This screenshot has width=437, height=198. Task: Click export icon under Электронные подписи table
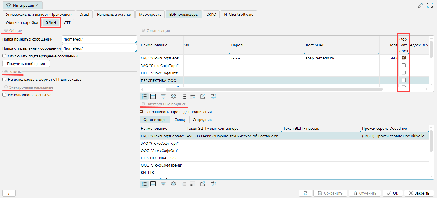(203, 184)
